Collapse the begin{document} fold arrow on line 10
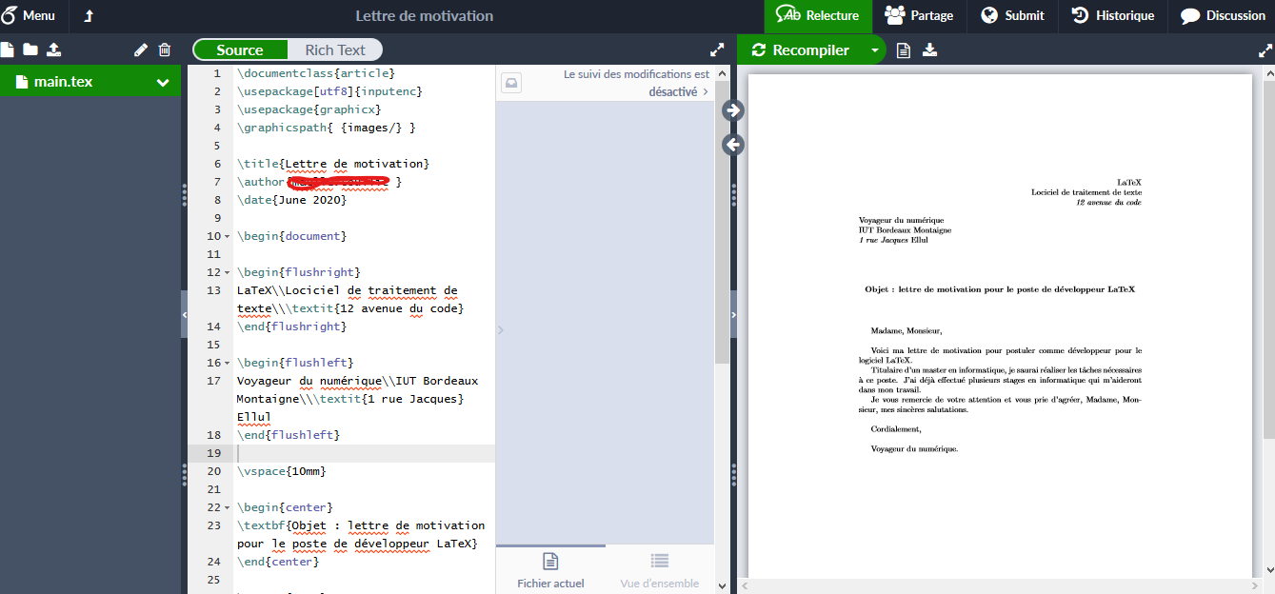 coord(228,236)
